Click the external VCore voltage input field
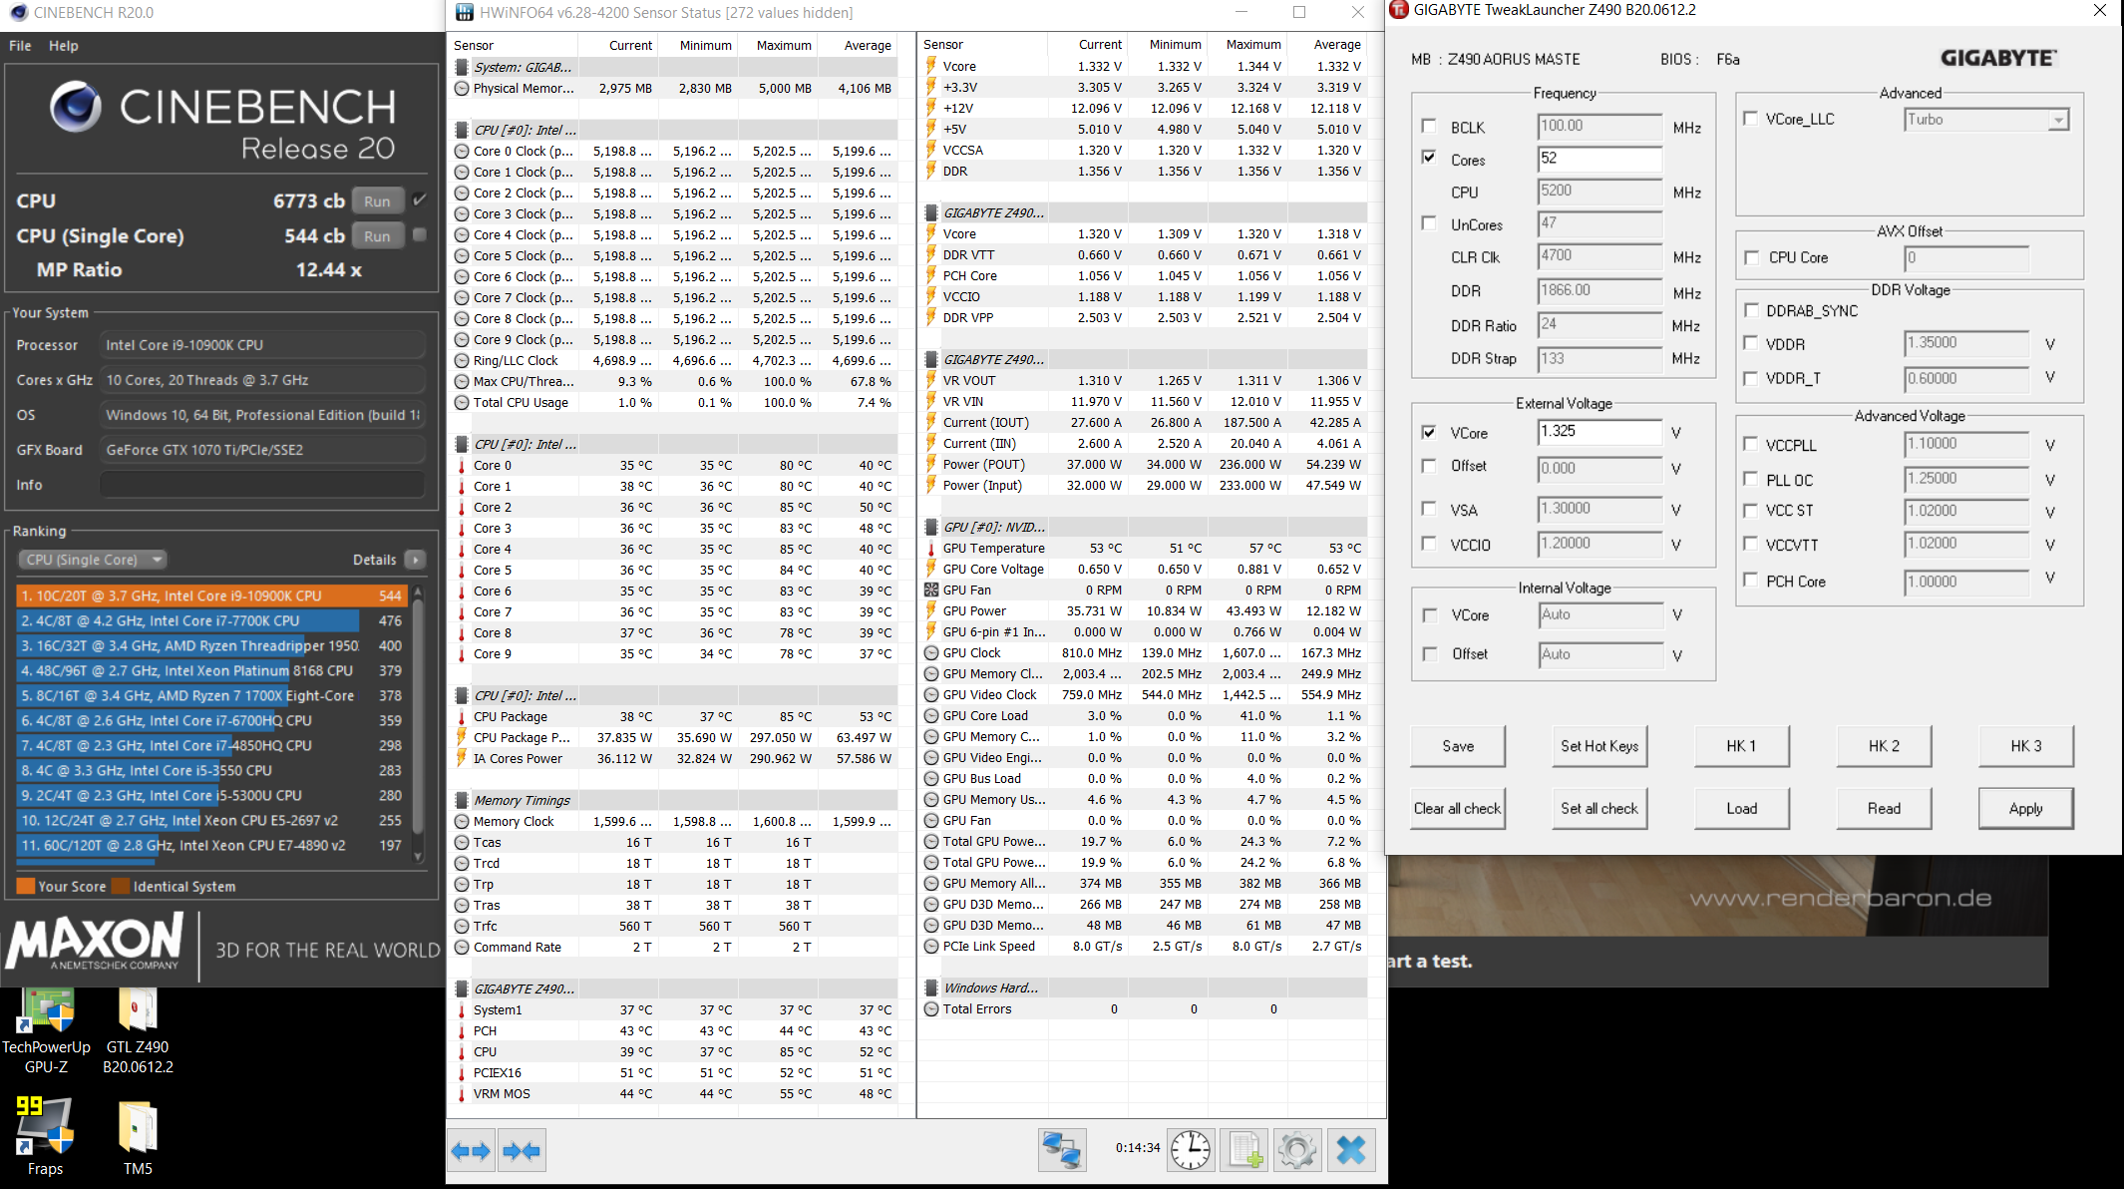 click(x=1598, y=432)
